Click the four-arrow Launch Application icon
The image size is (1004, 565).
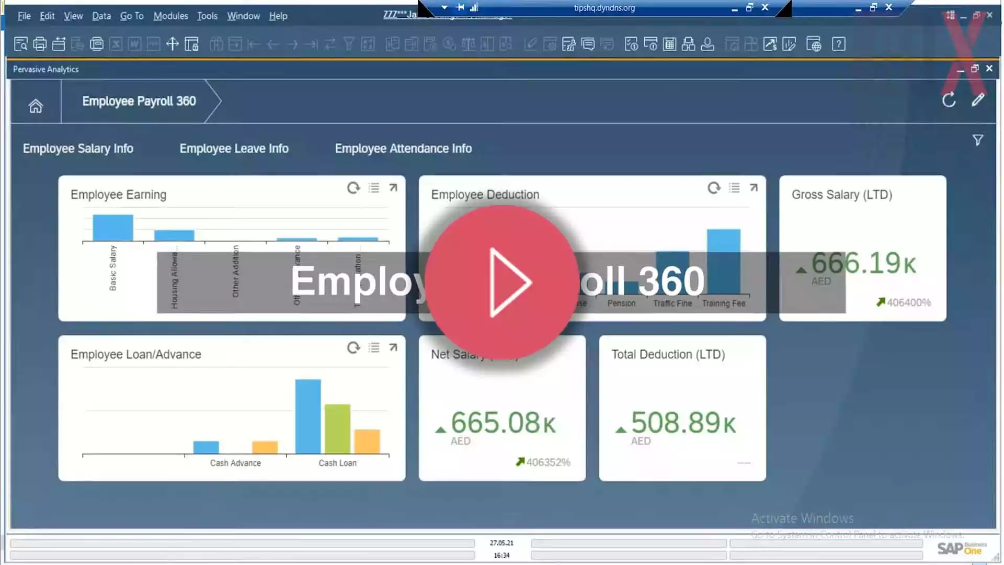tap(173, 44)
